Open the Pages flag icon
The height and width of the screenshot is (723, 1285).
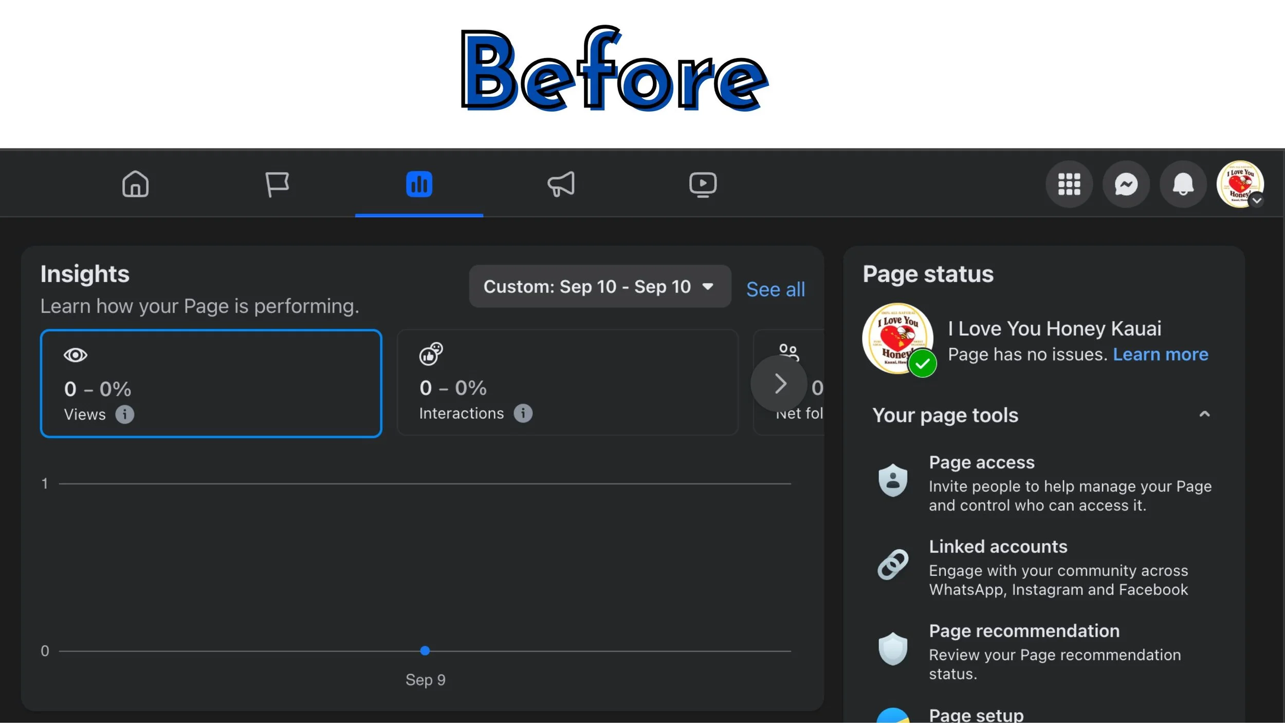277,184
